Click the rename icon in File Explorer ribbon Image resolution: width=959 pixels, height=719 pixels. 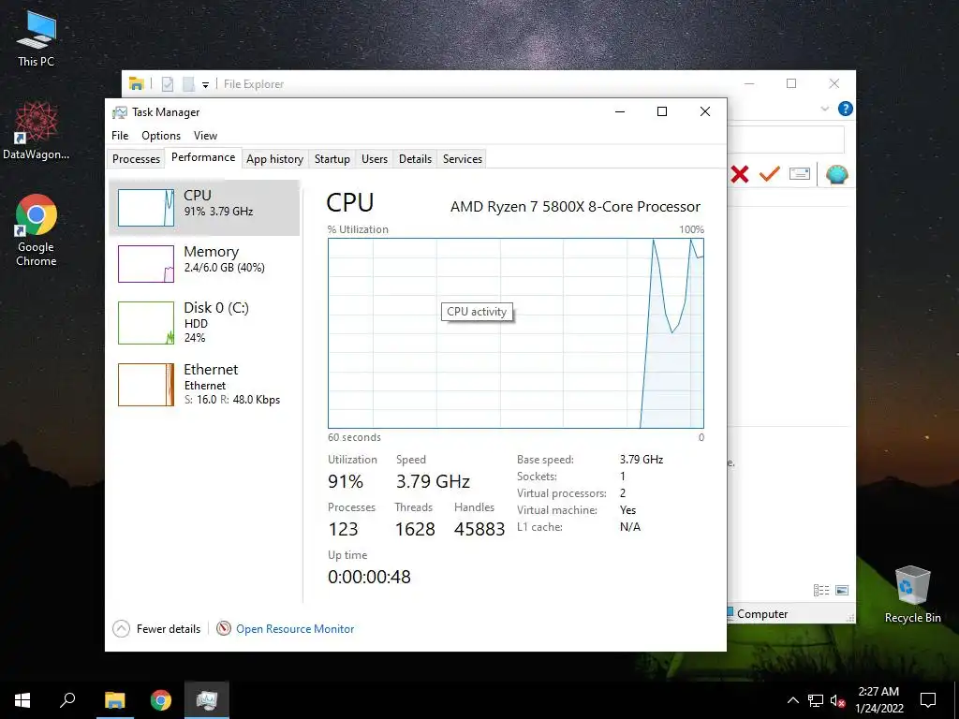point(800,174)
